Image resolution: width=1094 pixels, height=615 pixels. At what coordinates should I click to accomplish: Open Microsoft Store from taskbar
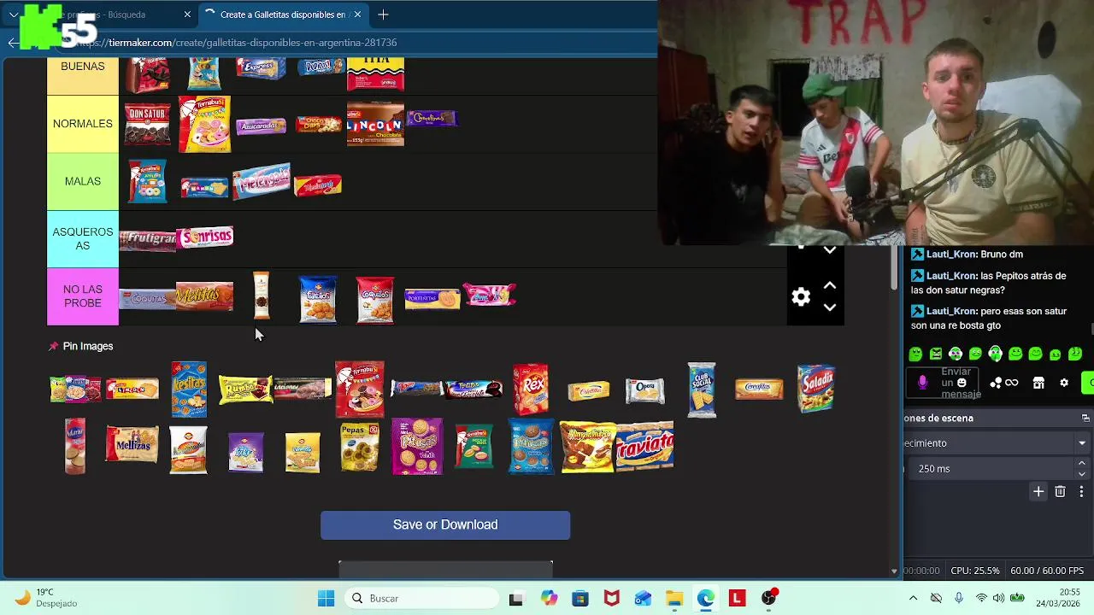(580, 598)
